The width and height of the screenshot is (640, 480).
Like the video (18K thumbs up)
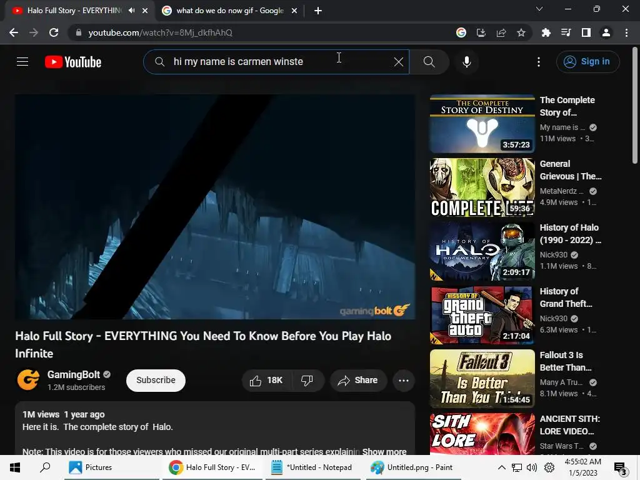click(266, 381)
